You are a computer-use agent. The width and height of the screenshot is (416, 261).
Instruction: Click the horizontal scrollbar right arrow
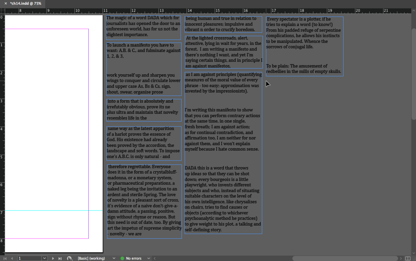pos(401,258)
